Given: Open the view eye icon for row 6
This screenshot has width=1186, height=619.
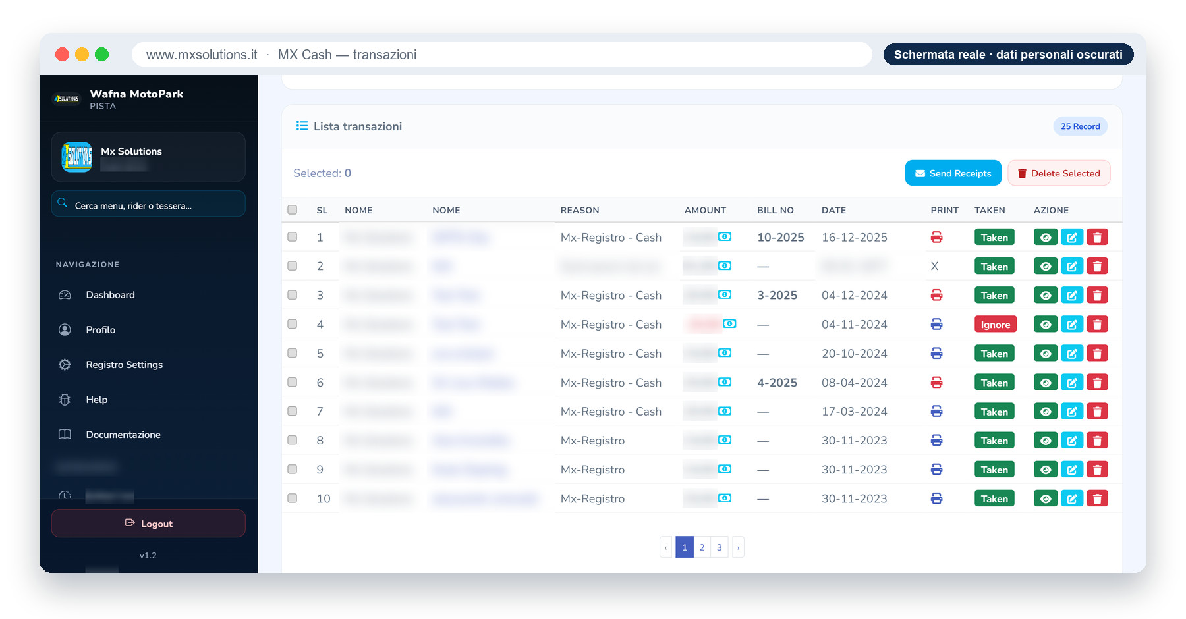Looking at the screenshot, I should [x=1046, y=382].
